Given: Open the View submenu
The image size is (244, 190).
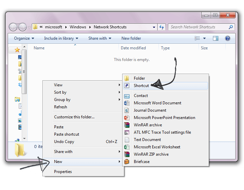Looking at the screenshot, I should (x=87, y=85).
